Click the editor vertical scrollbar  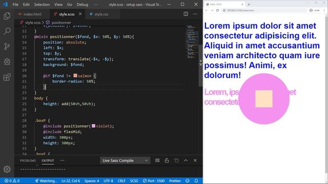coord(200,65)
